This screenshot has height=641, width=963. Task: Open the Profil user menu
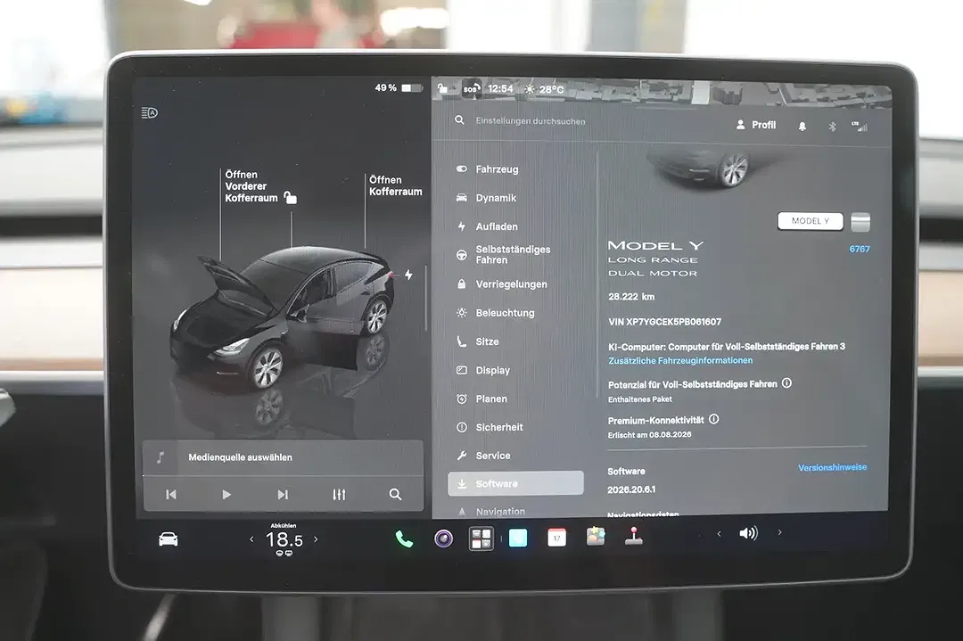click(756, 125)
